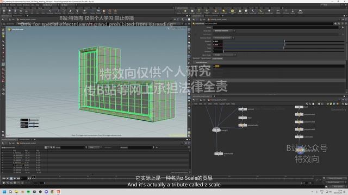Screen dimensions: 348x195
Task: Select polyextrude2 node in network
Action: [x=243, y=125]
